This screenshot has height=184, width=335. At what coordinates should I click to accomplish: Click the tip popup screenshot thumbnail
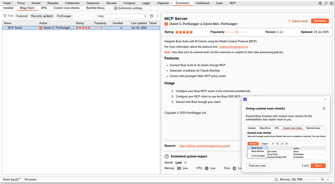[x=286, y=142]
